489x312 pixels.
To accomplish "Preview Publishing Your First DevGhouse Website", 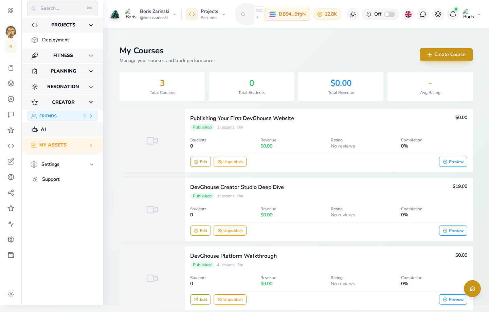I will click(x=453, y=162).
